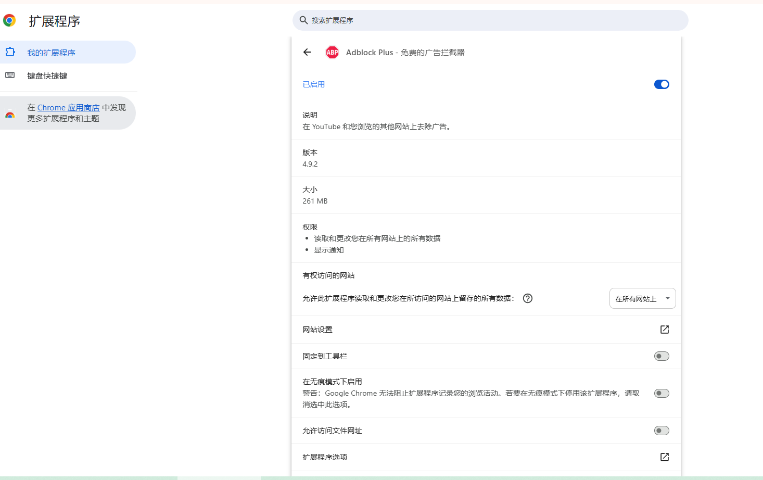Enable the 固定到工具栏 toggle
Image resolution: width=763 pixels, height=480 pixels.
pos(662,356)
